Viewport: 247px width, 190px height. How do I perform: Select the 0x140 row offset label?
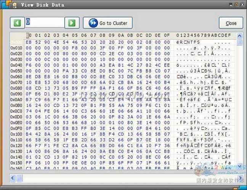[x=16, y=157]
